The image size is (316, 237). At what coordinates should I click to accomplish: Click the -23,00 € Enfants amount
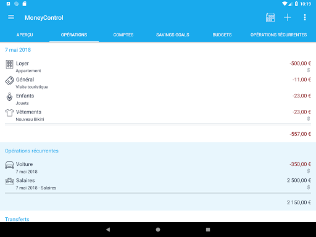click(x=302, y=96)
